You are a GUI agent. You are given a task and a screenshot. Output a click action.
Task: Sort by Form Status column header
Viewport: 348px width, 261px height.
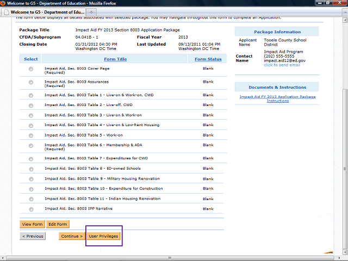[x=208, y=59]
